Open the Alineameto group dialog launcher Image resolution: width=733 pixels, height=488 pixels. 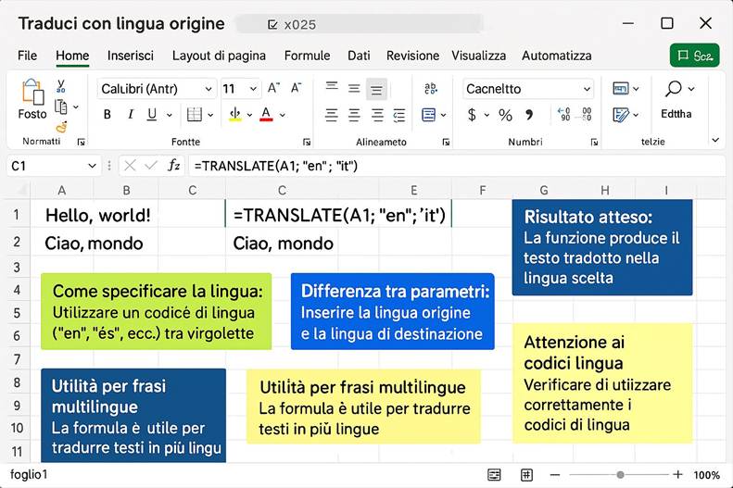(446, 142)
